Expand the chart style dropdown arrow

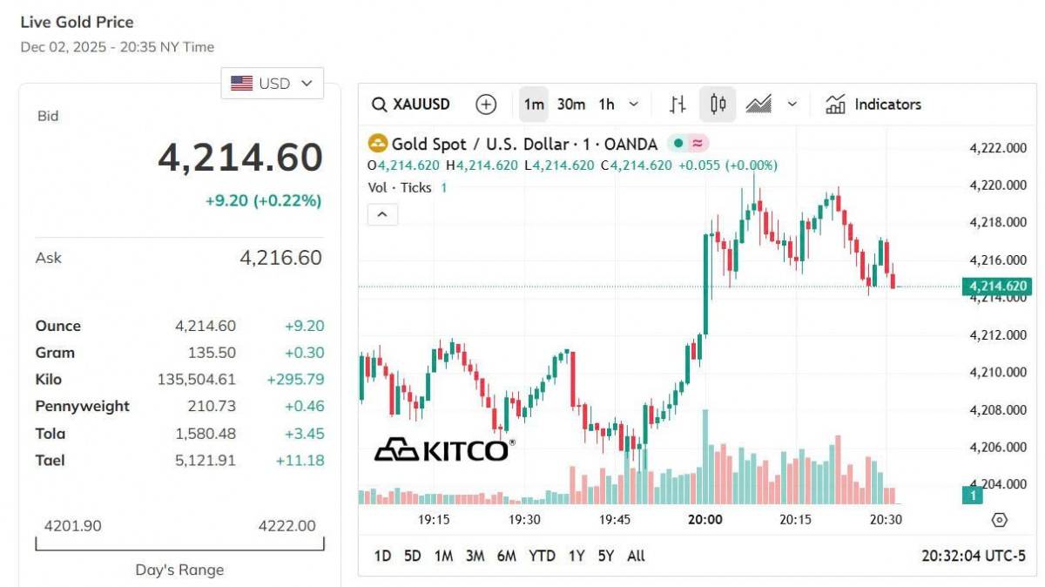792,105
